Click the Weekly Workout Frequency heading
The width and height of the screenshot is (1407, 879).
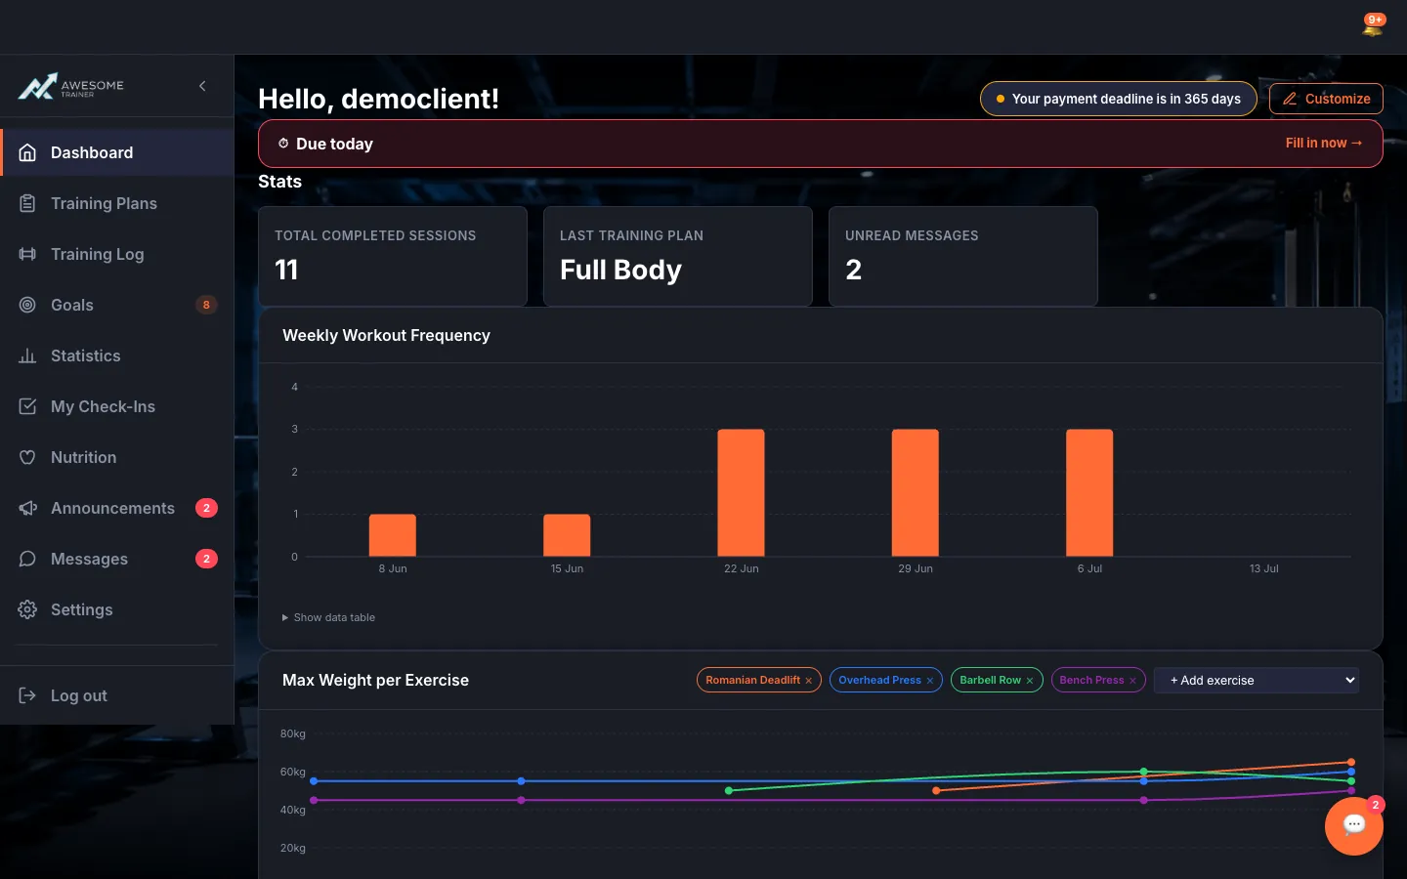[386, 335]
